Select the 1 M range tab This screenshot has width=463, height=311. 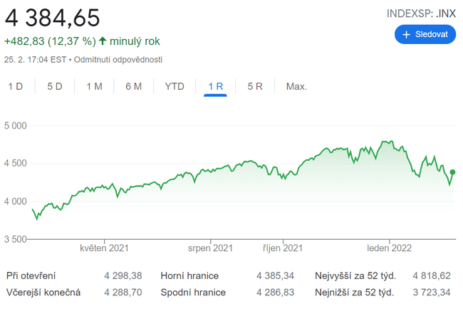coord(94,87)
